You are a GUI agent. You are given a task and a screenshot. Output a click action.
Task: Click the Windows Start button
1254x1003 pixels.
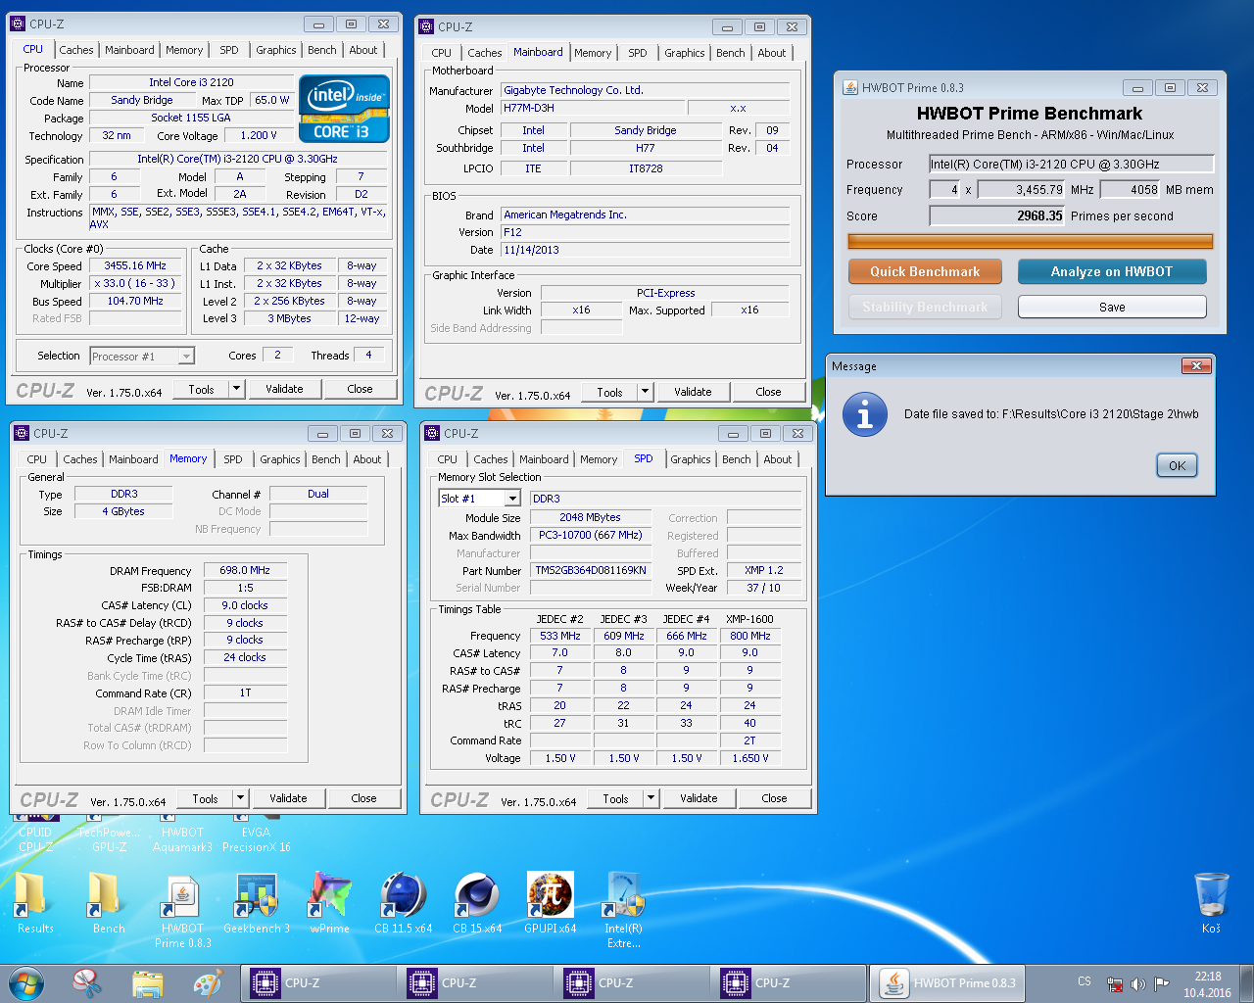[x=25, y=982]
